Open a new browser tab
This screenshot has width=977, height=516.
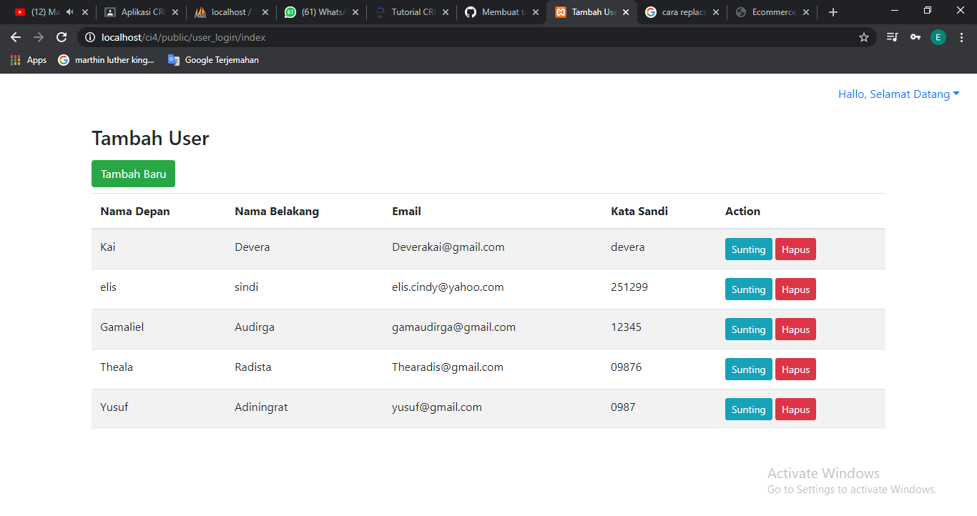(833, 12)
